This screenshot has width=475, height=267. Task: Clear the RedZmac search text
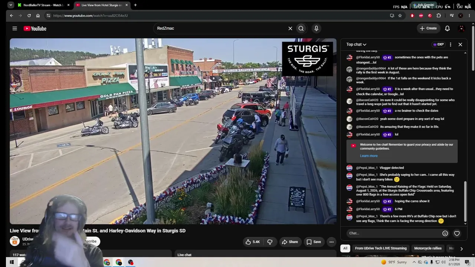[290, 28]
